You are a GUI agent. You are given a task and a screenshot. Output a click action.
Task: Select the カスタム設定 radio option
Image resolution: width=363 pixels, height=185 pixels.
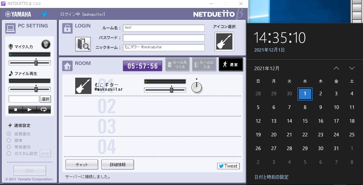tap(9, 153)
